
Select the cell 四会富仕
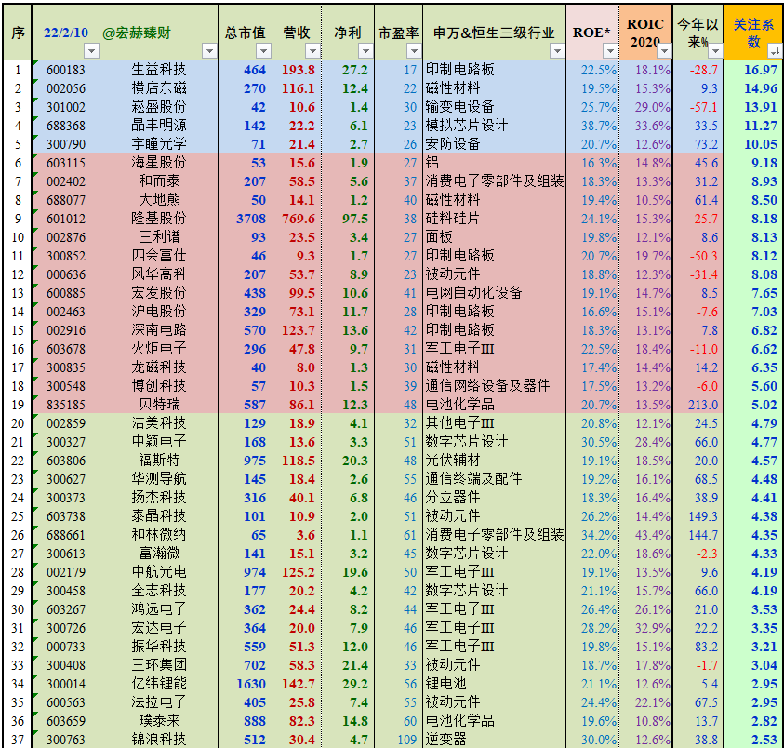pyautogui.click(x=159, y=256)
